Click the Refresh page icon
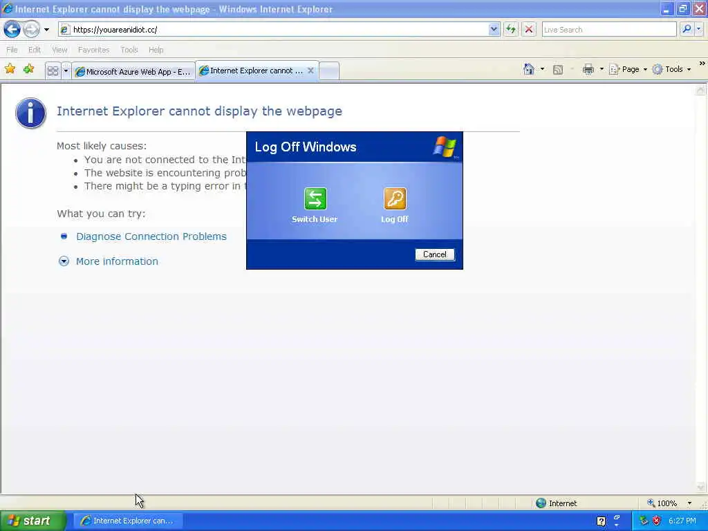Image resolution: width=708 pixels, height=531 pixels. tap(511, 30)
